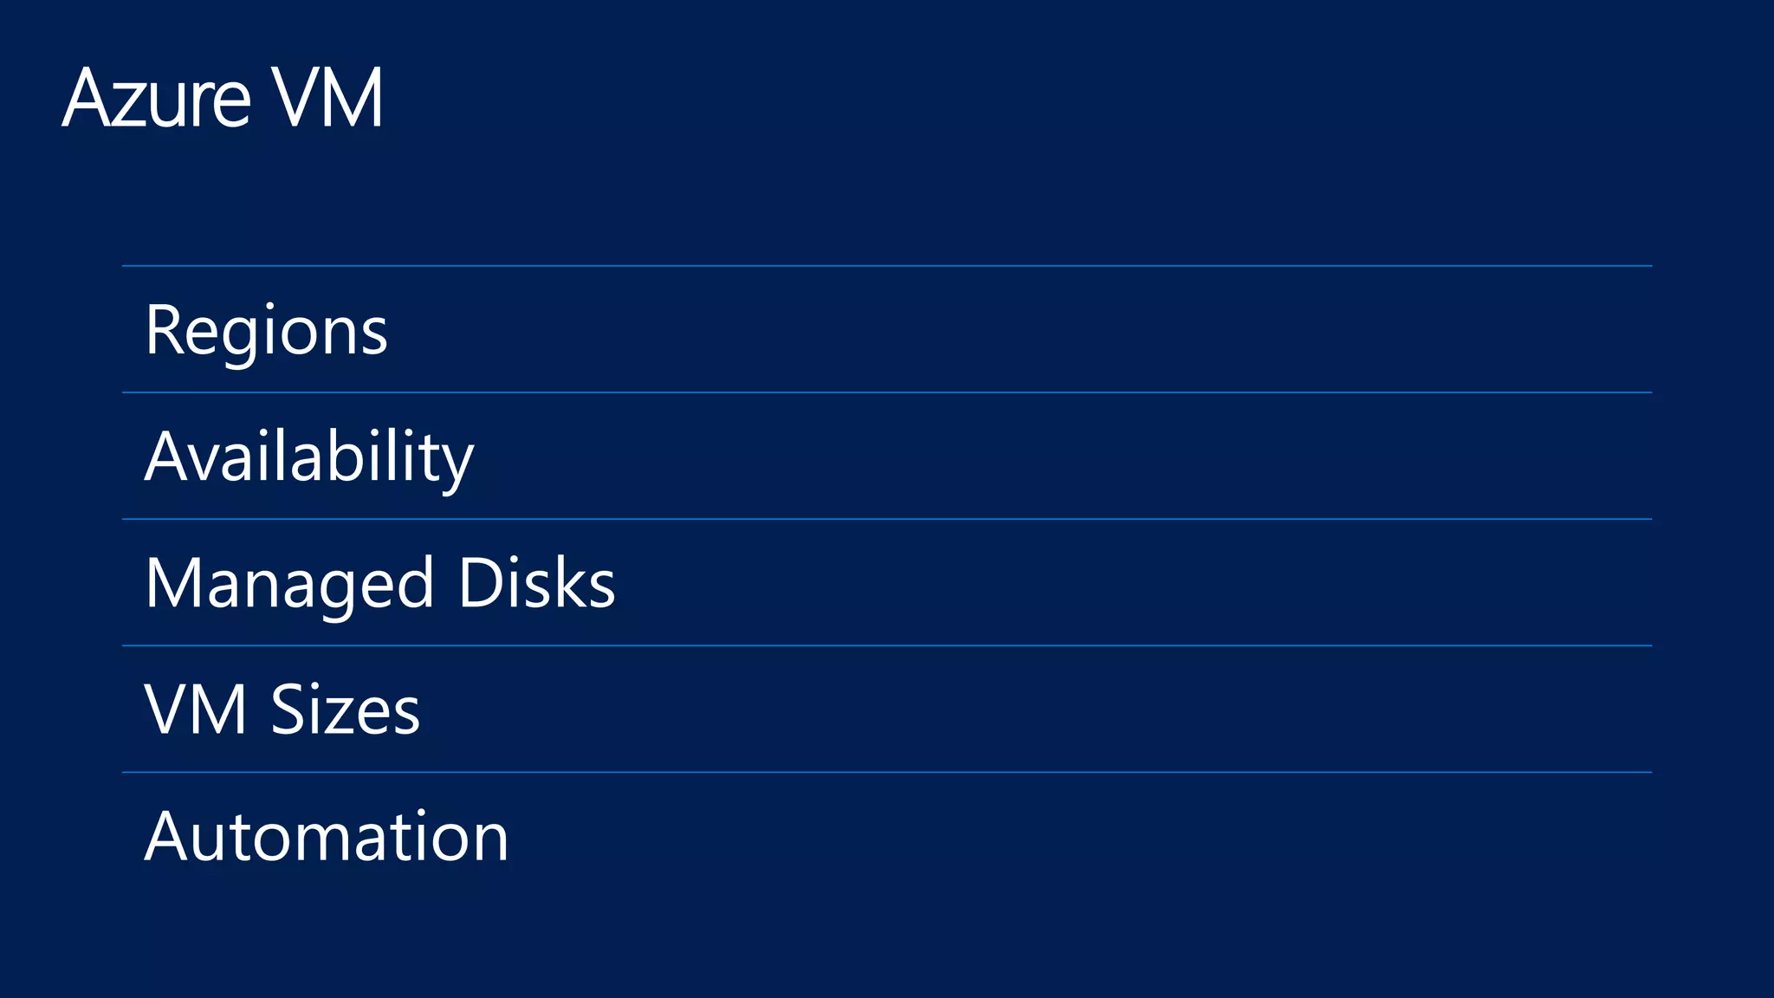Click the divider between Regions and Availability
Viewport: 1774px width, 998px height.
click(x=887, y=392)
